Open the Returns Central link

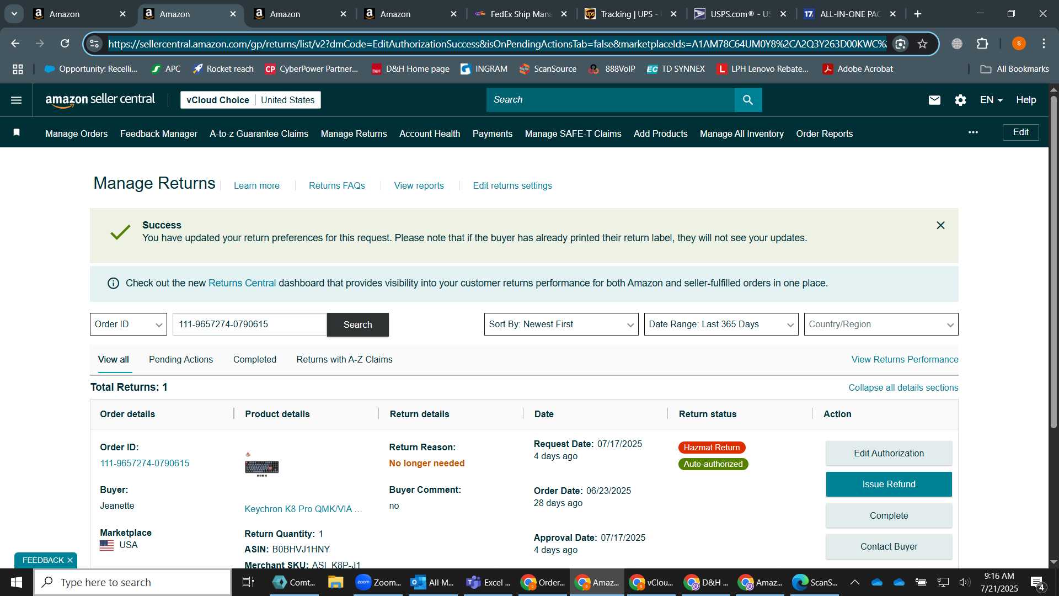point(242,283)
